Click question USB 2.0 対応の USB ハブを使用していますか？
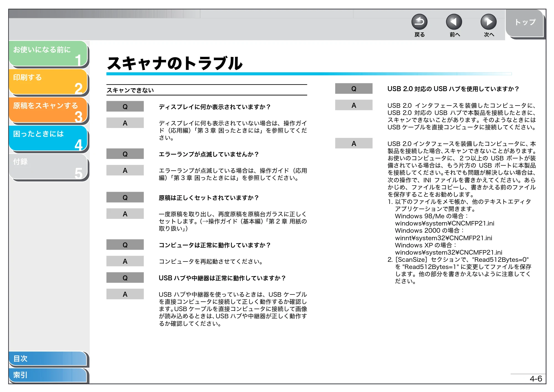This screenshot has height=392, width=554. point(453,89)
